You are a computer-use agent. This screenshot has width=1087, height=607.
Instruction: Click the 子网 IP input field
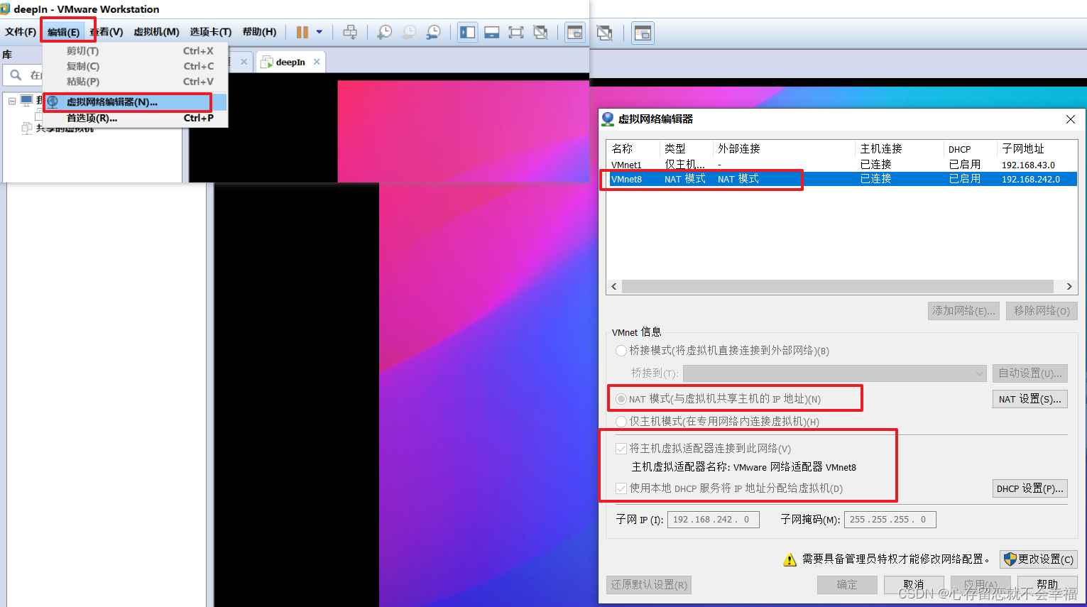(x=713, y=520)
